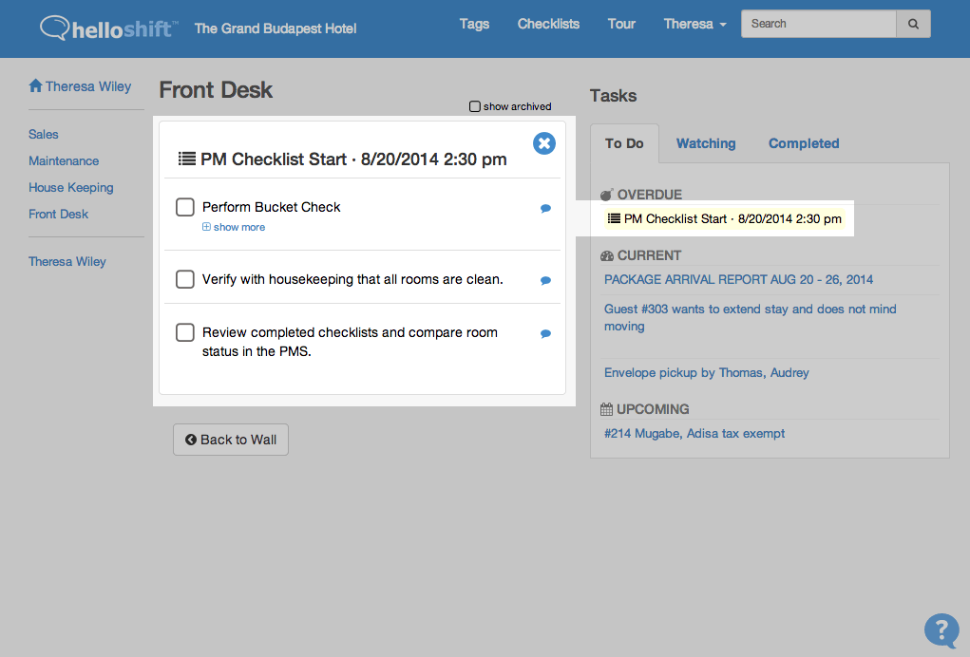The image size is (970, 657).
Task: Close the PM Checklist card
Action: coord(543,143)
